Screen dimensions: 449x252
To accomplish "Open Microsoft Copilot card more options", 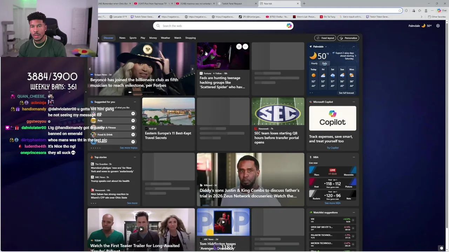I will (354, 102).
